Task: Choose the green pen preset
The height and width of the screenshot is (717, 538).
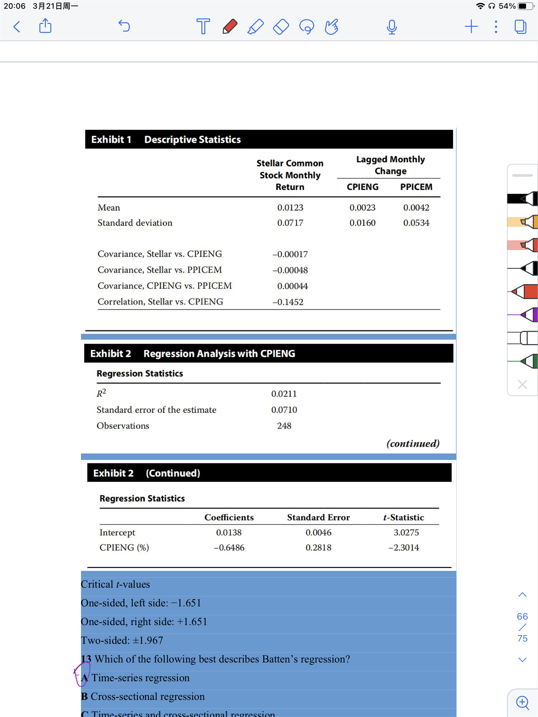Action: point(523,361)
